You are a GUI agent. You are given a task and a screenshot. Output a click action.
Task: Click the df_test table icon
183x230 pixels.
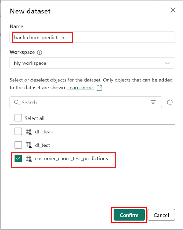tap(29, 145)
